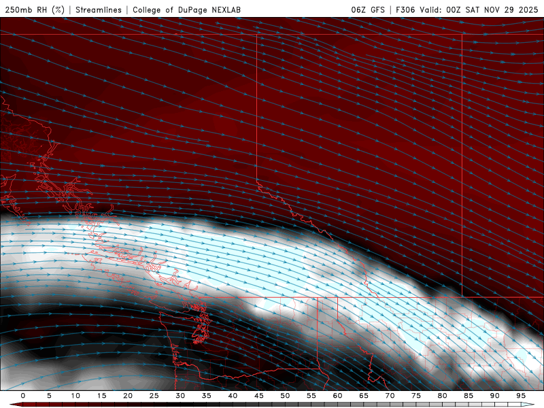Viewport: 544px width, 408px height.
Task: Click the 'Streamlines' label in header
Action: (99, 10)
